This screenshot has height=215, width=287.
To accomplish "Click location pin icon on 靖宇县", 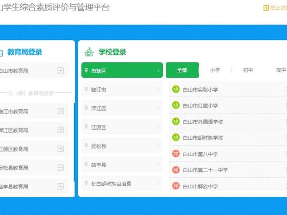I will point(86,164).
